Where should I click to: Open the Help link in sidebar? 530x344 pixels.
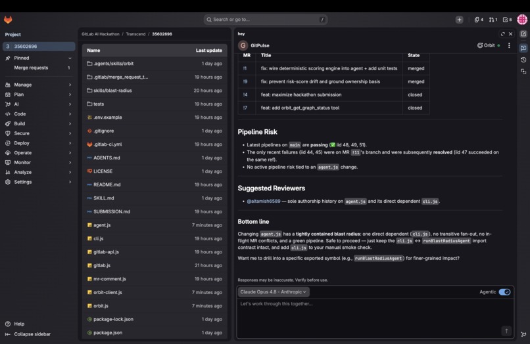pyautogui.click(x=15, y=324)
